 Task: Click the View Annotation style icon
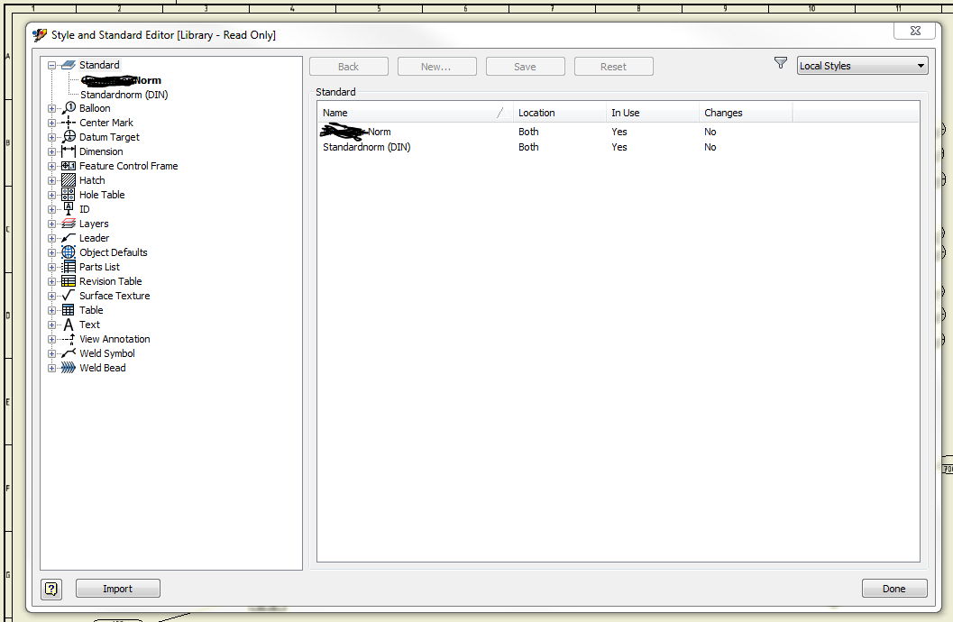[69, 339]
